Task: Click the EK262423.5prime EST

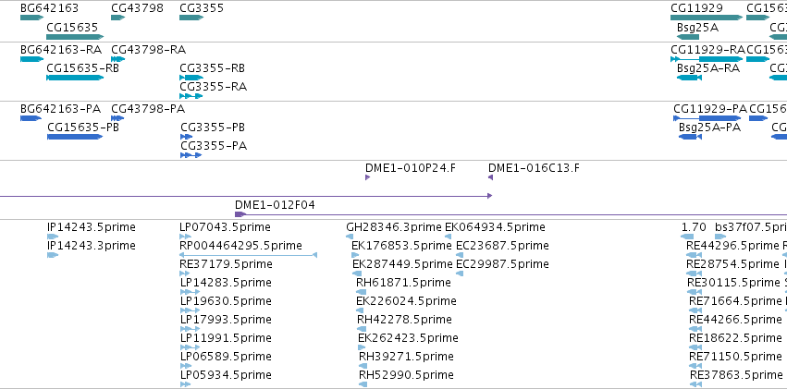Action: click(x=362, y=348)
